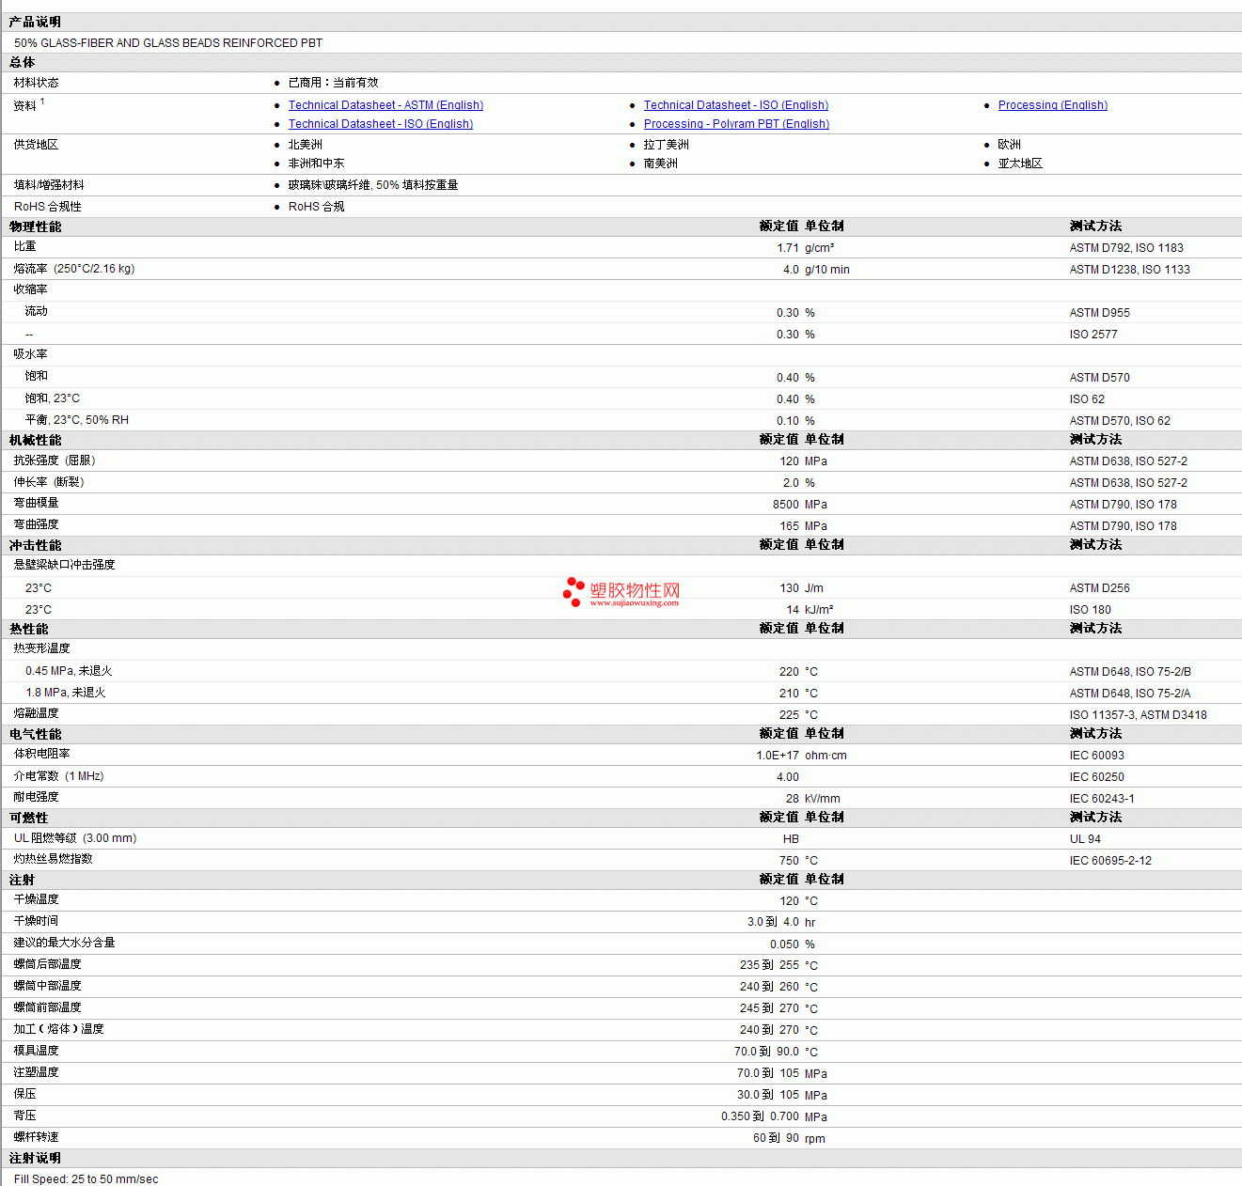Click the 非洲和中东 region entry
1242x1186 pixels.
[317, 164]
